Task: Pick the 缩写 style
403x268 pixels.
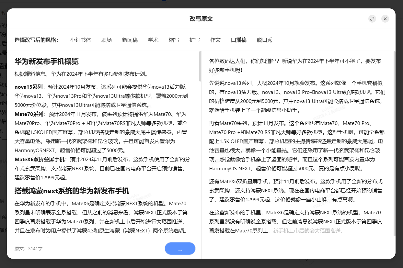Action: tap(174, 40)
